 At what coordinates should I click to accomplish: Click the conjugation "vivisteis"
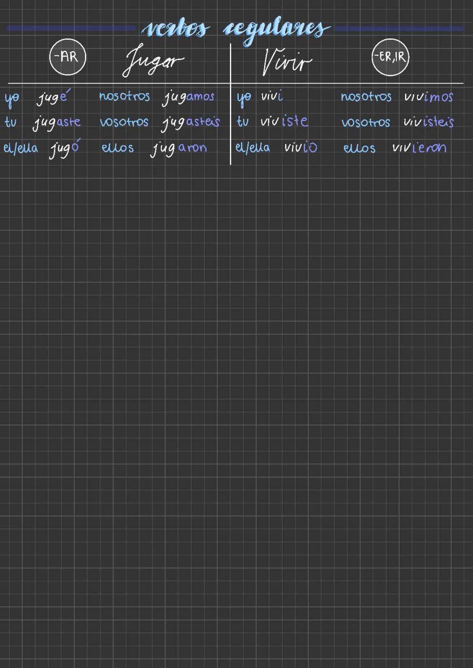click(428, 122)
